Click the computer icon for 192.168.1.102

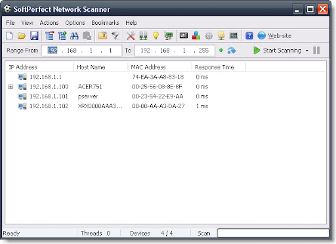point(22,106)
